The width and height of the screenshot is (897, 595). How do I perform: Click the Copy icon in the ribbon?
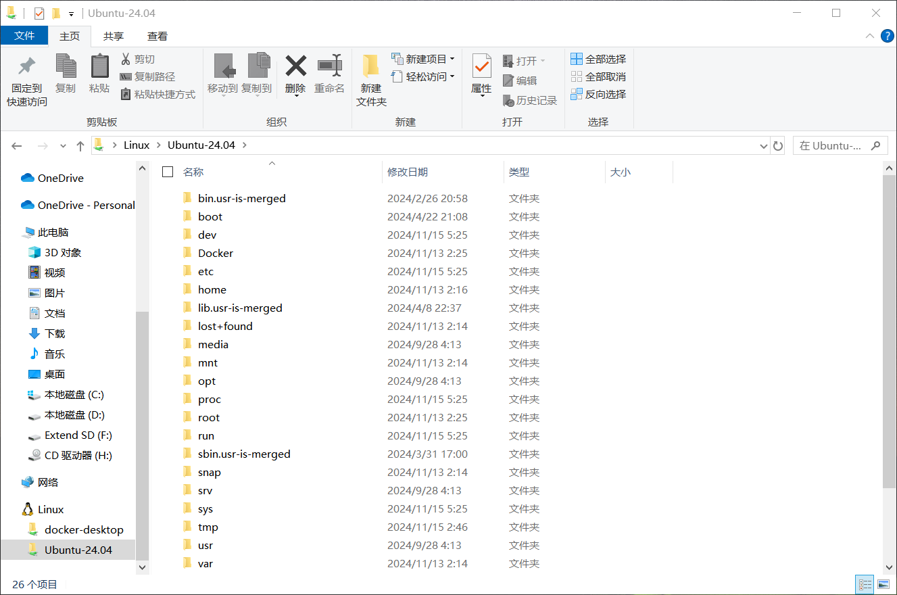coord(66,67)
